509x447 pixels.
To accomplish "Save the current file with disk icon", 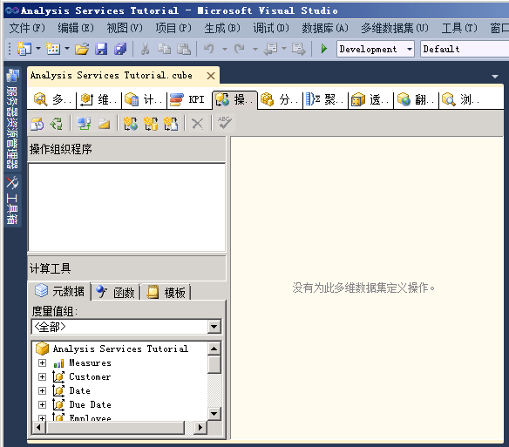I will coord(101,49).
